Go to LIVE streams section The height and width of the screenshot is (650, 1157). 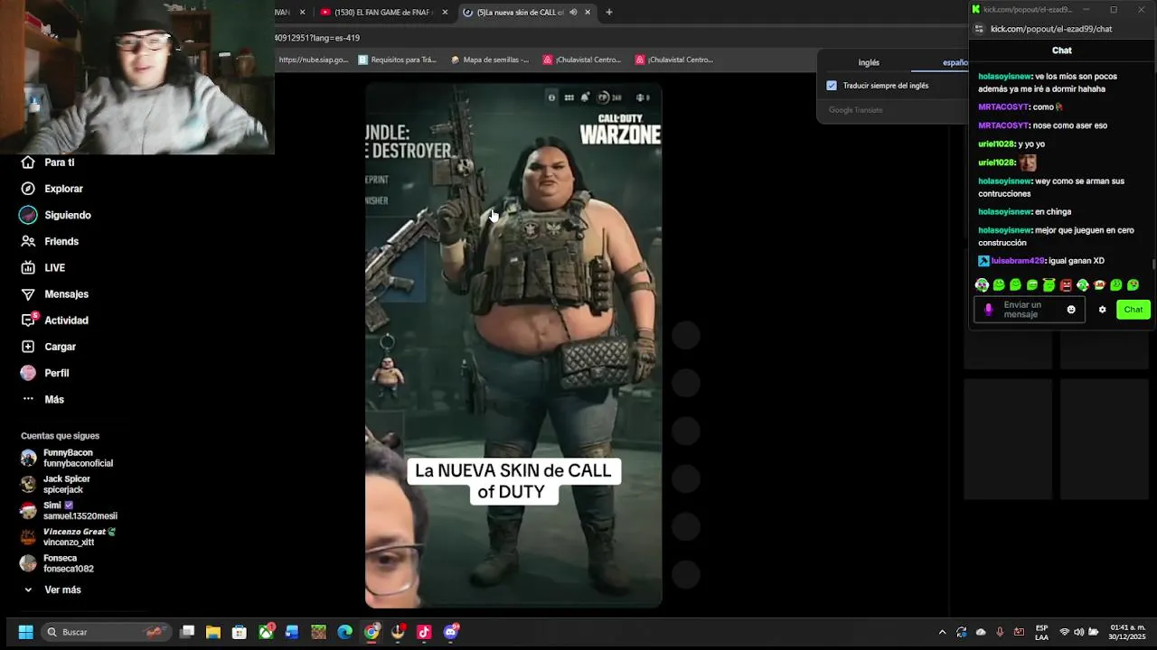click(x=43, y=267)
